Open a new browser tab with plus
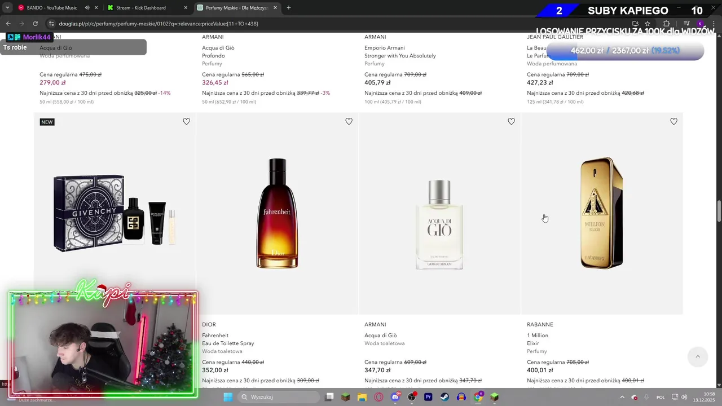 pos(289,8)
